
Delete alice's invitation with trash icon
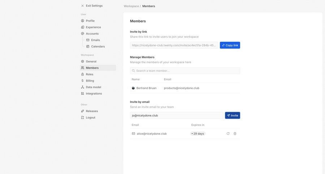[235, 133]
